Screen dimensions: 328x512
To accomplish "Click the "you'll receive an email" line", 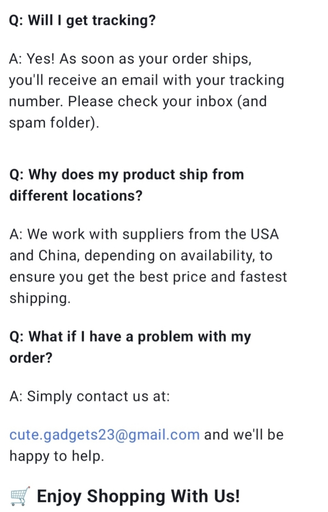I will 146,80.
